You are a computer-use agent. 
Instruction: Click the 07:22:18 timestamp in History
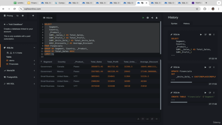click(213, 59)
